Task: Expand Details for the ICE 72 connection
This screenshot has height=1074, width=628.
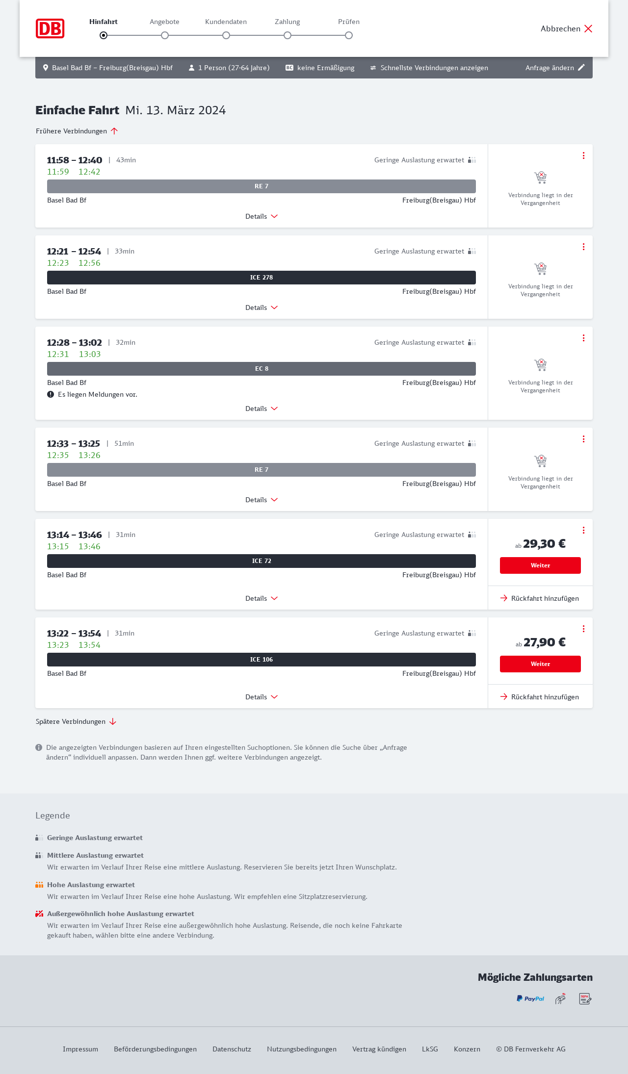Action: (x=261, y=598)
